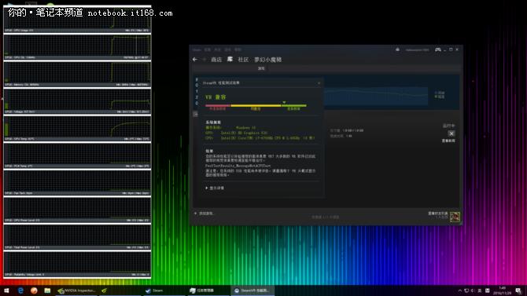Show hidden tray icons chevron

click(x=460, y=291)
